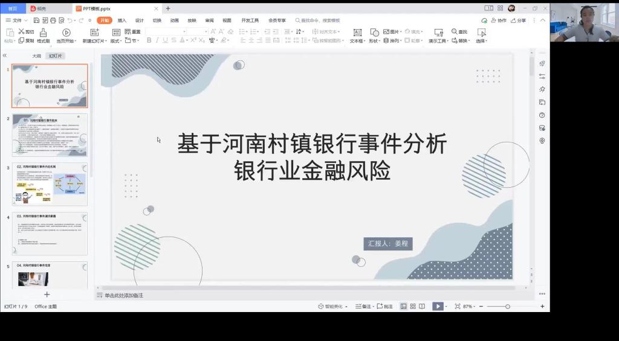Click the Insert Picture (图片) icon

pos(387,31)
